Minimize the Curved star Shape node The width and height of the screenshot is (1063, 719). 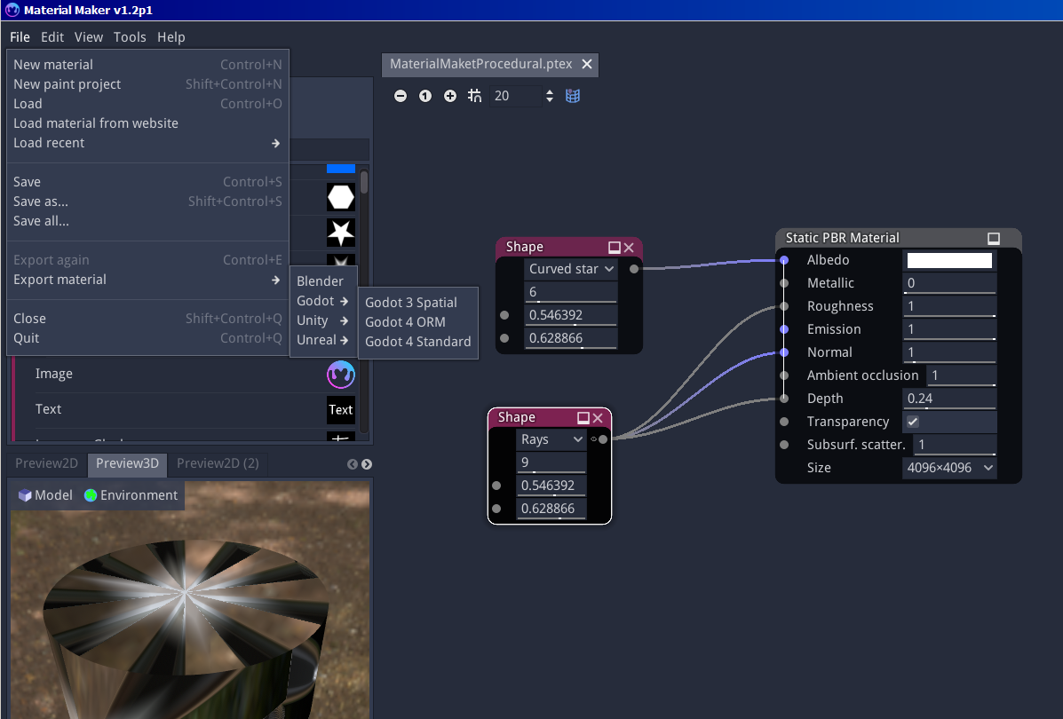[x=614, y=248]
